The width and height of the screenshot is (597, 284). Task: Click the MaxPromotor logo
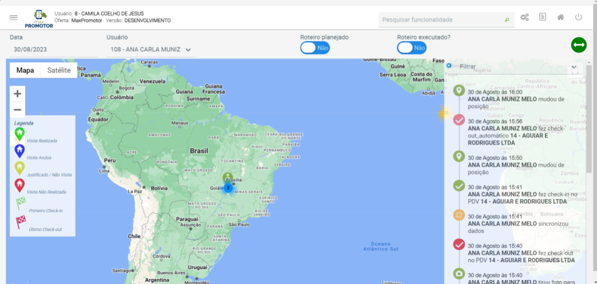pyautogui.click(x=39, y=19)
